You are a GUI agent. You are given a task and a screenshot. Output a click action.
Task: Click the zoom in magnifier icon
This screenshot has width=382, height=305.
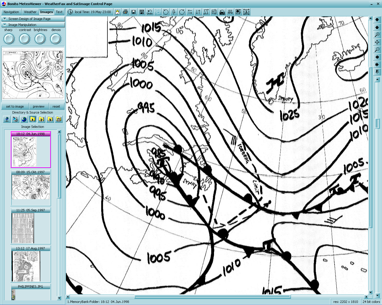[377, 35]
